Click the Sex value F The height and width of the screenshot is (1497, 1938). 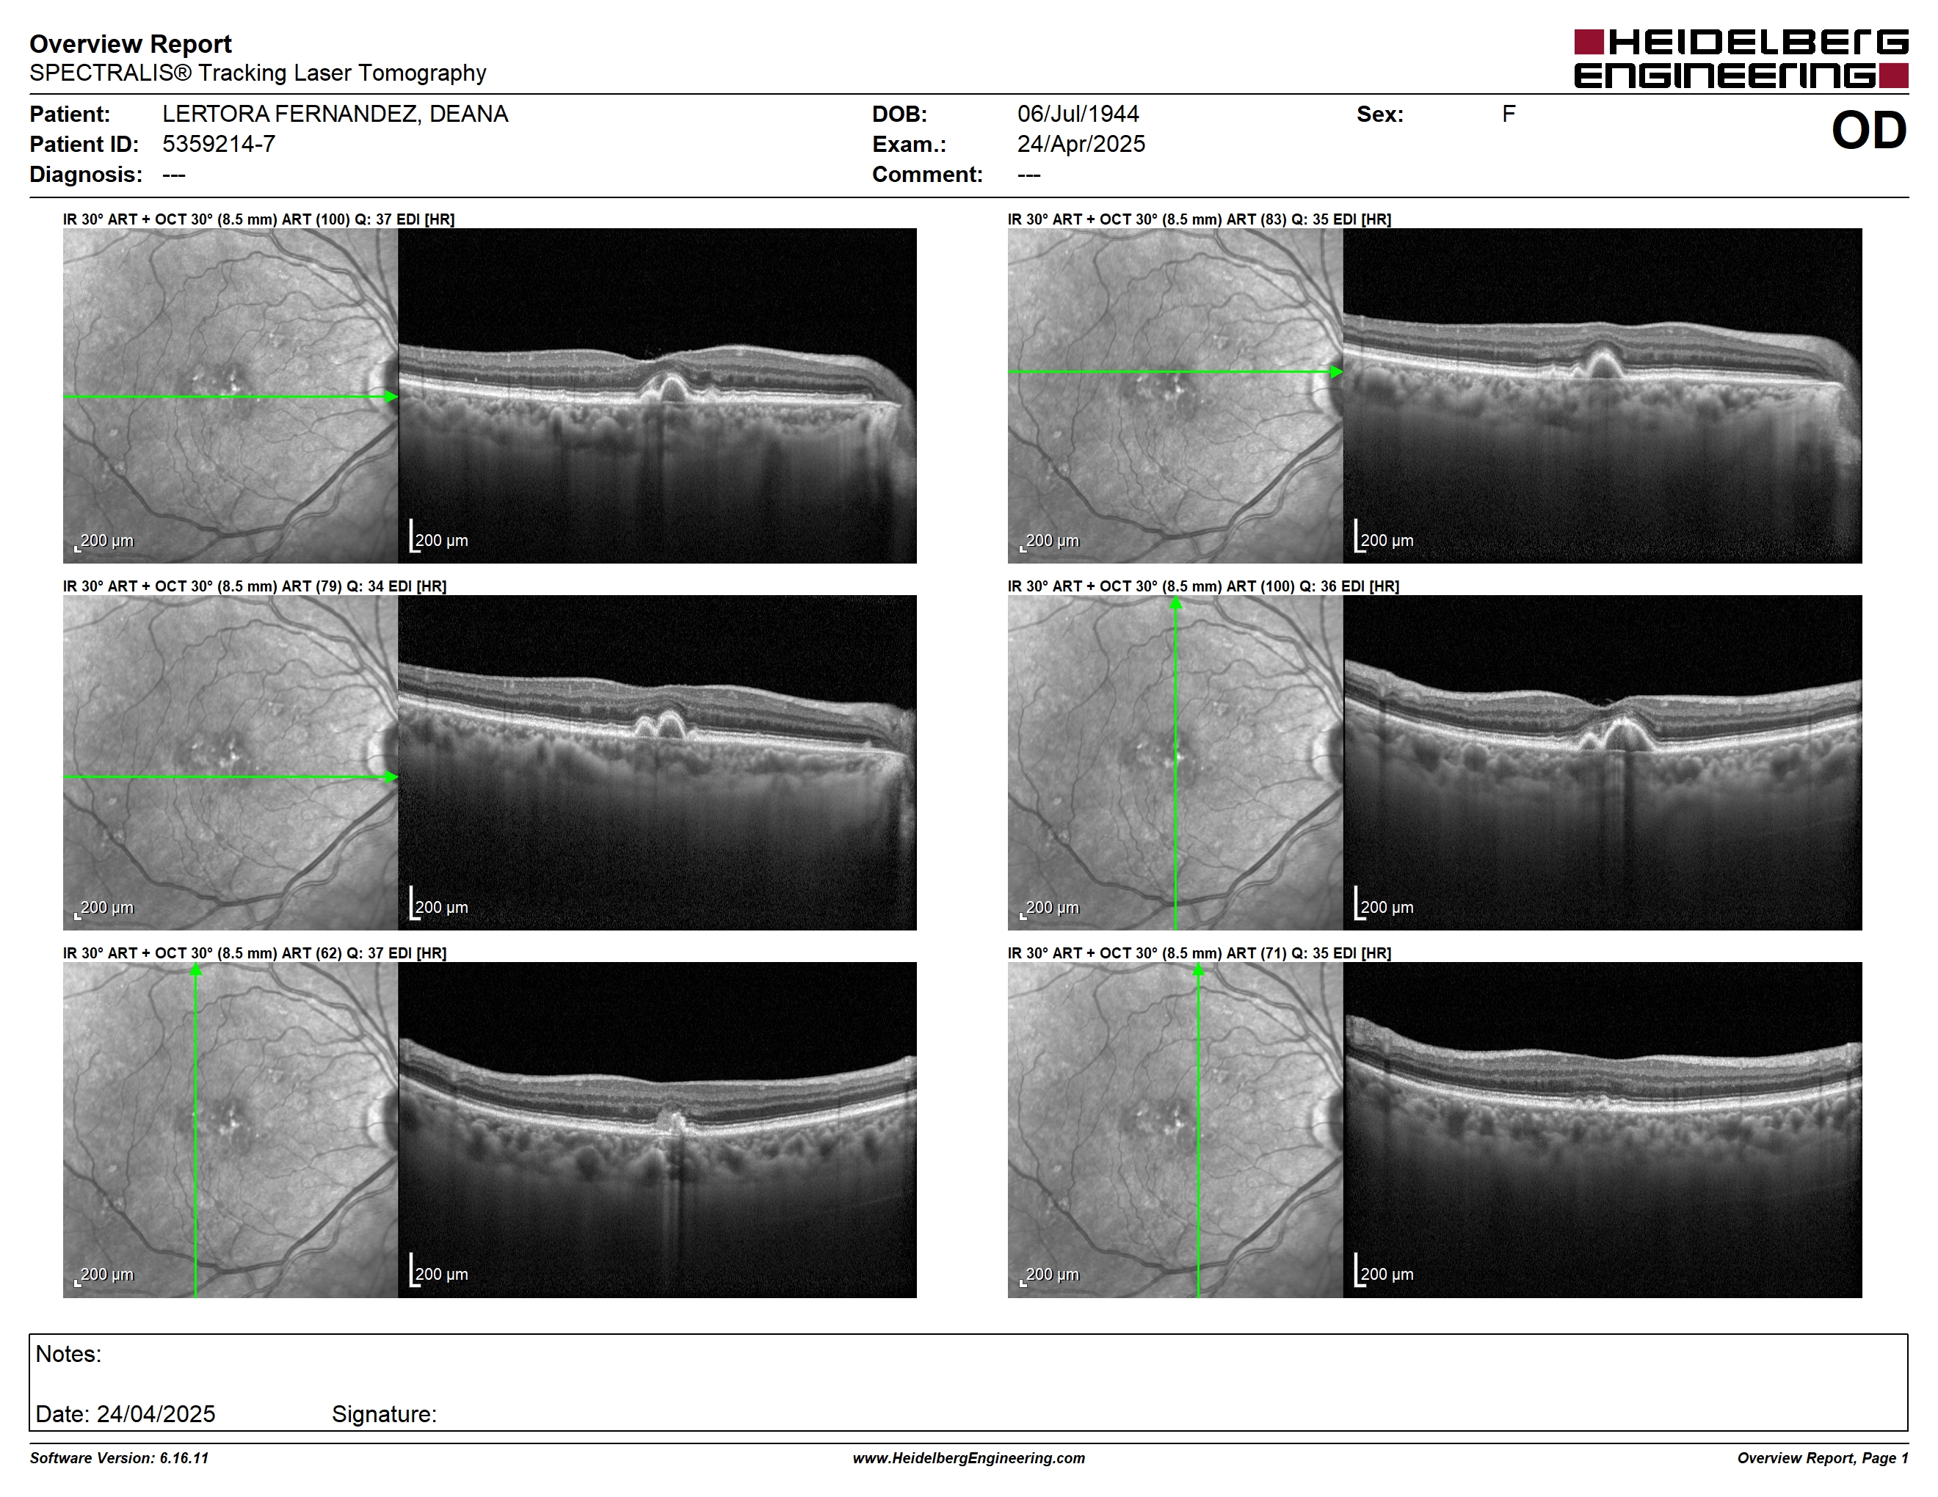1509,114
